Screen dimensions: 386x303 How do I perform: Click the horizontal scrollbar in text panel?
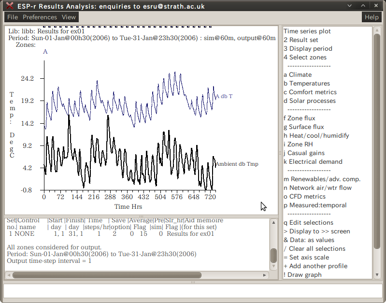[x=135, y=275]
